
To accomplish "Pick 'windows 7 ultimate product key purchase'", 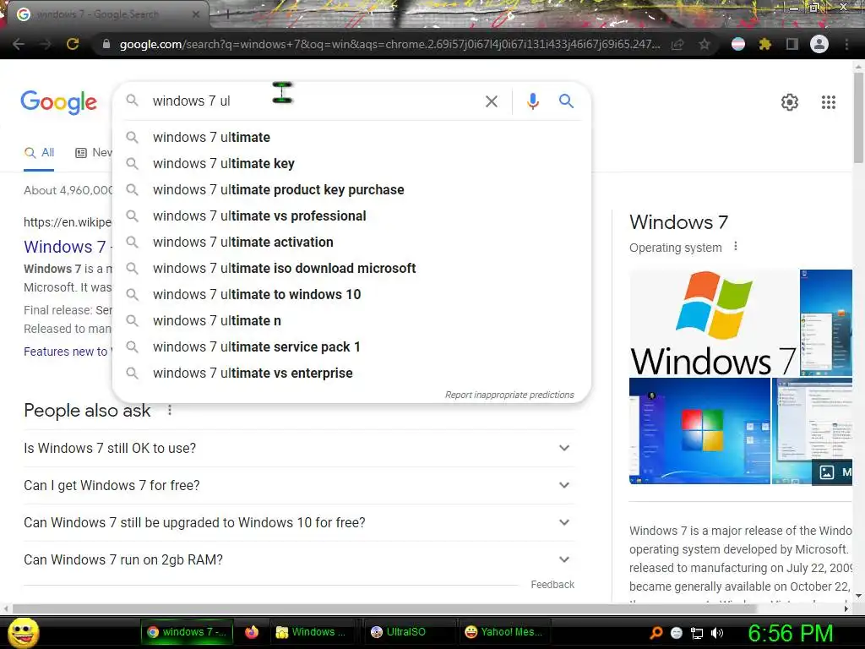I will coord(351,190).
